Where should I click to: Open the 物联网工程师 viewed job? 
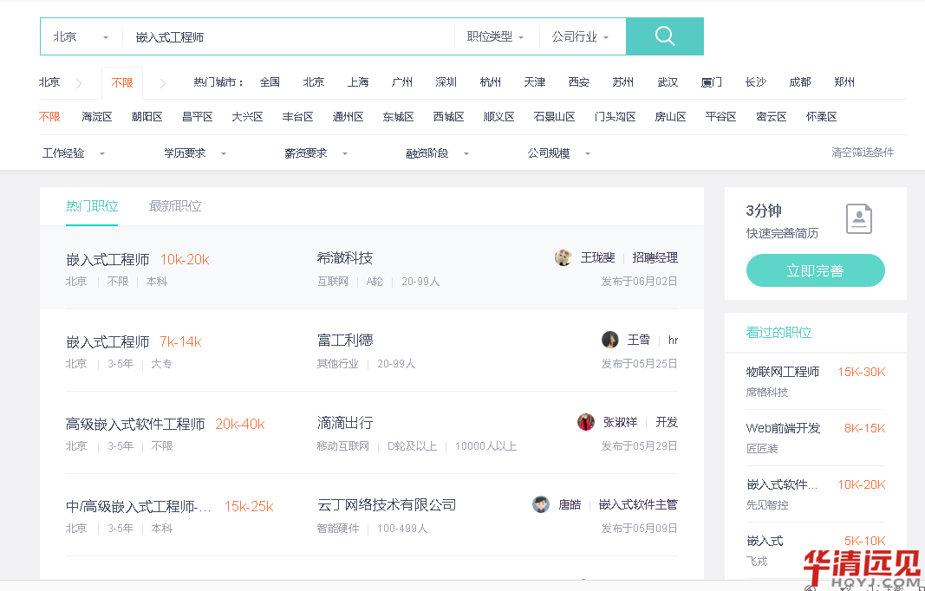click(x=782, y=372)
